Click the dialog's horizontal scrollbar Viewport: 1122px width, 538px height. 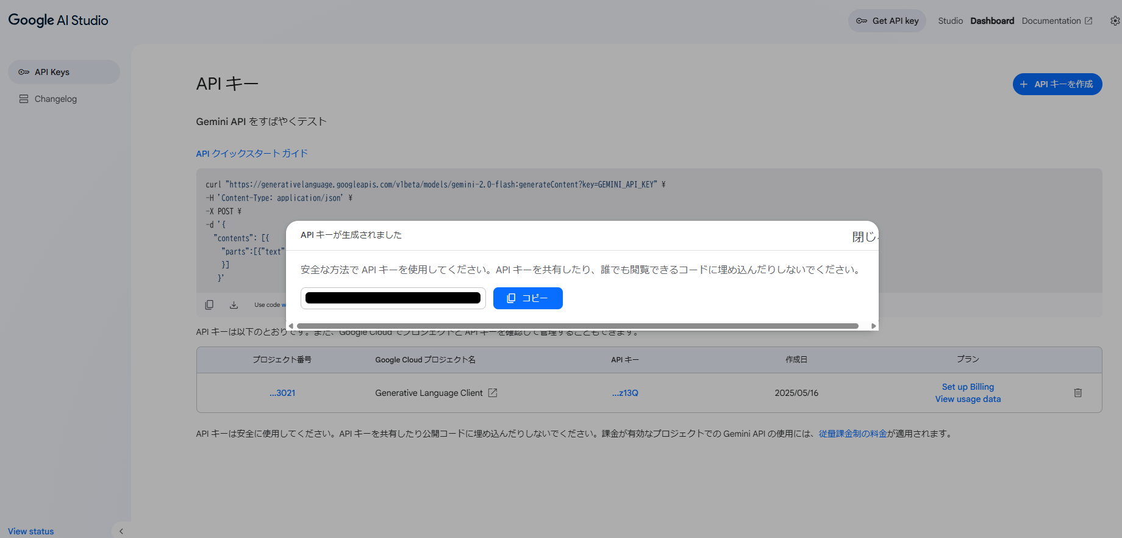[577, 326]
